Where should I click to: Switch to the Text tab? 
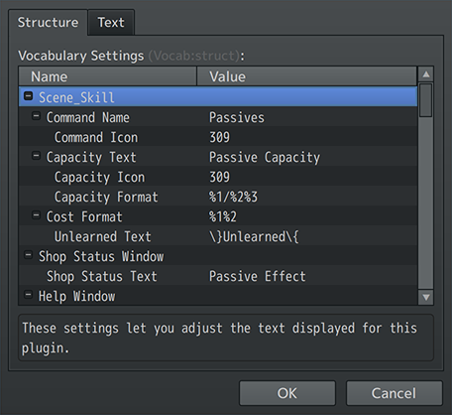click(111, 23)
